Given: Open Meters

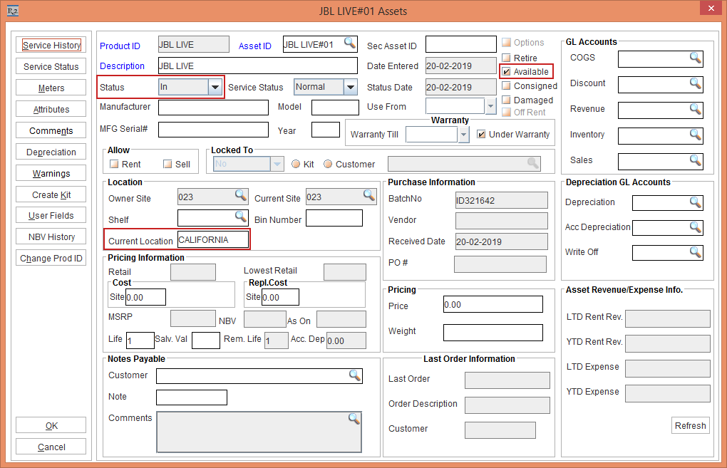Looking at the screenshot, I should pos(51,88).
